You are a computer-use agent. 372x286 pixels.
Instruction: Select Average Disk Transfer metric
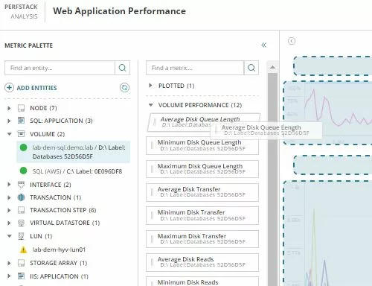(202, 192)
